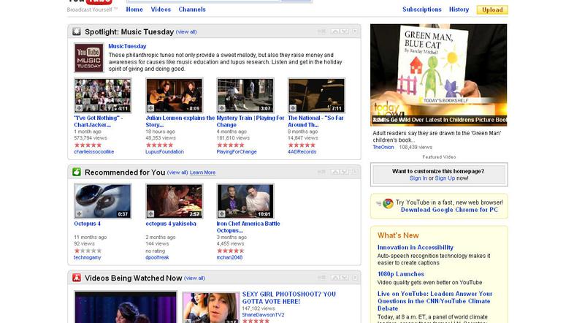Click the green Recommended for You icon
The image size is (574, 323).
pos(76,172)
